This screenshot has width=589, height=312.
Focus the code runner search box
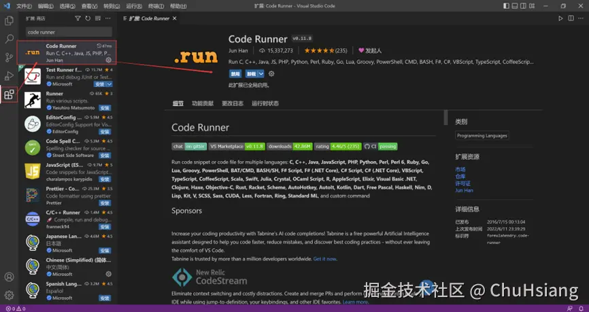[x=69, y=32]
